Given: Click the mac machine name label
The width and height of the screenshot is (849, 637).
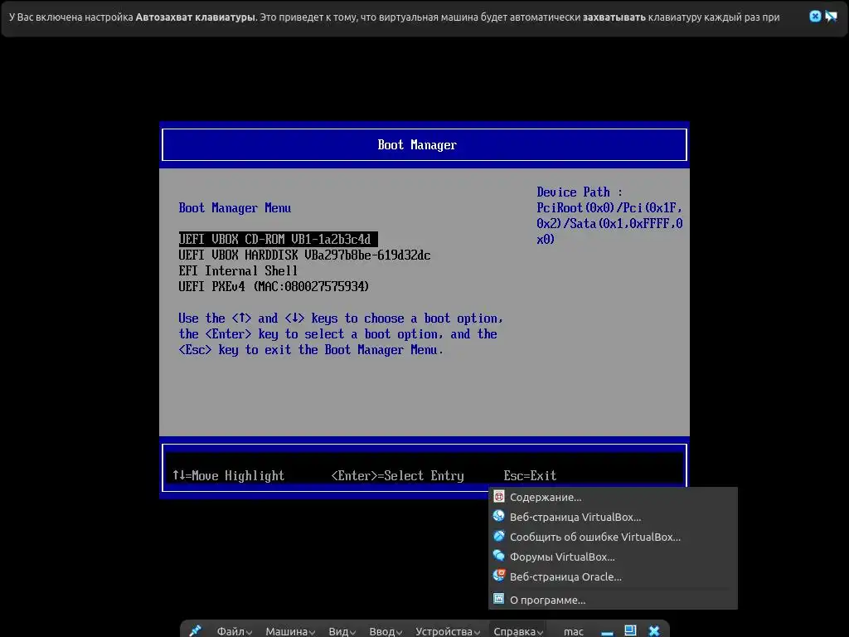Looking at the screenshot, I should pos(574,631).
